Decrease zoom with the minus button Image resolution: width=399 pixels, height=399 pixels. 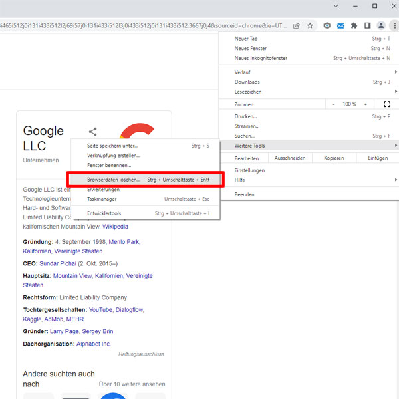click(334, 104)
